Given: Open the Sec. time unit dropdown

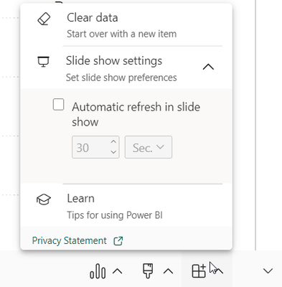Looking at the screenshot, I should pos(149,147).
